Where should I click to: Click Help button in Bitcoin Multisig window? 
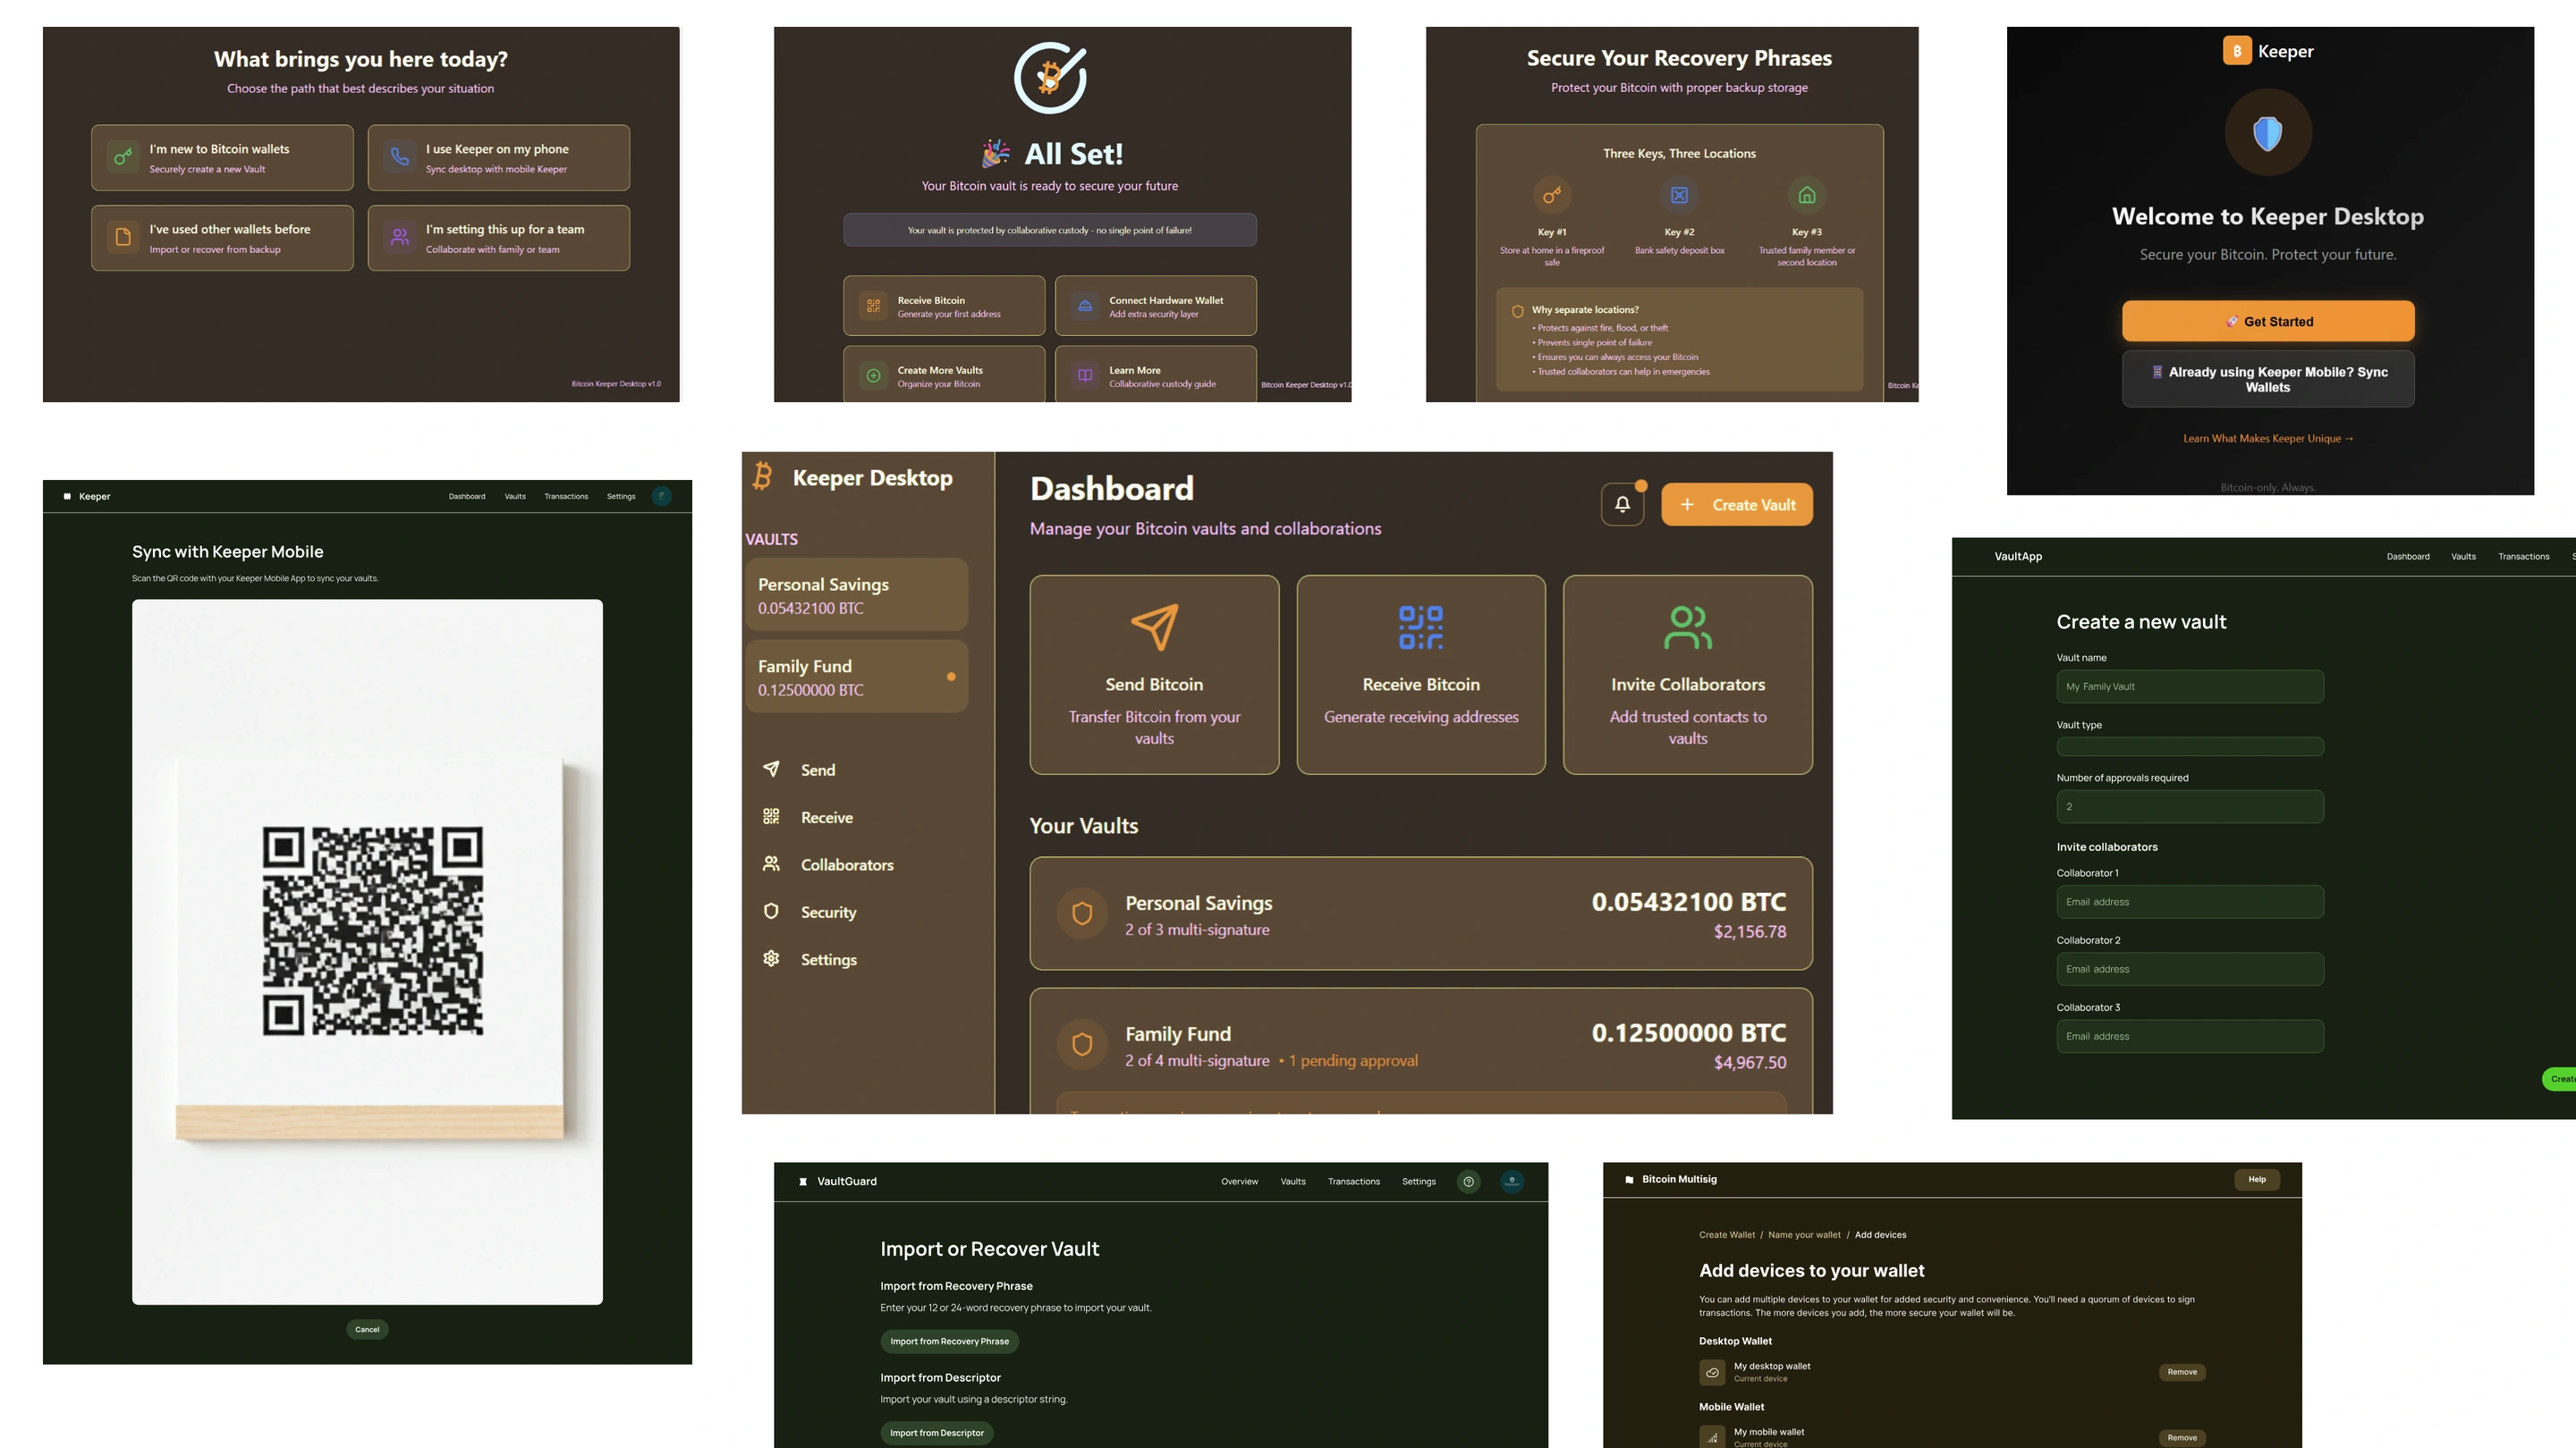[x=2257, y=1179]
